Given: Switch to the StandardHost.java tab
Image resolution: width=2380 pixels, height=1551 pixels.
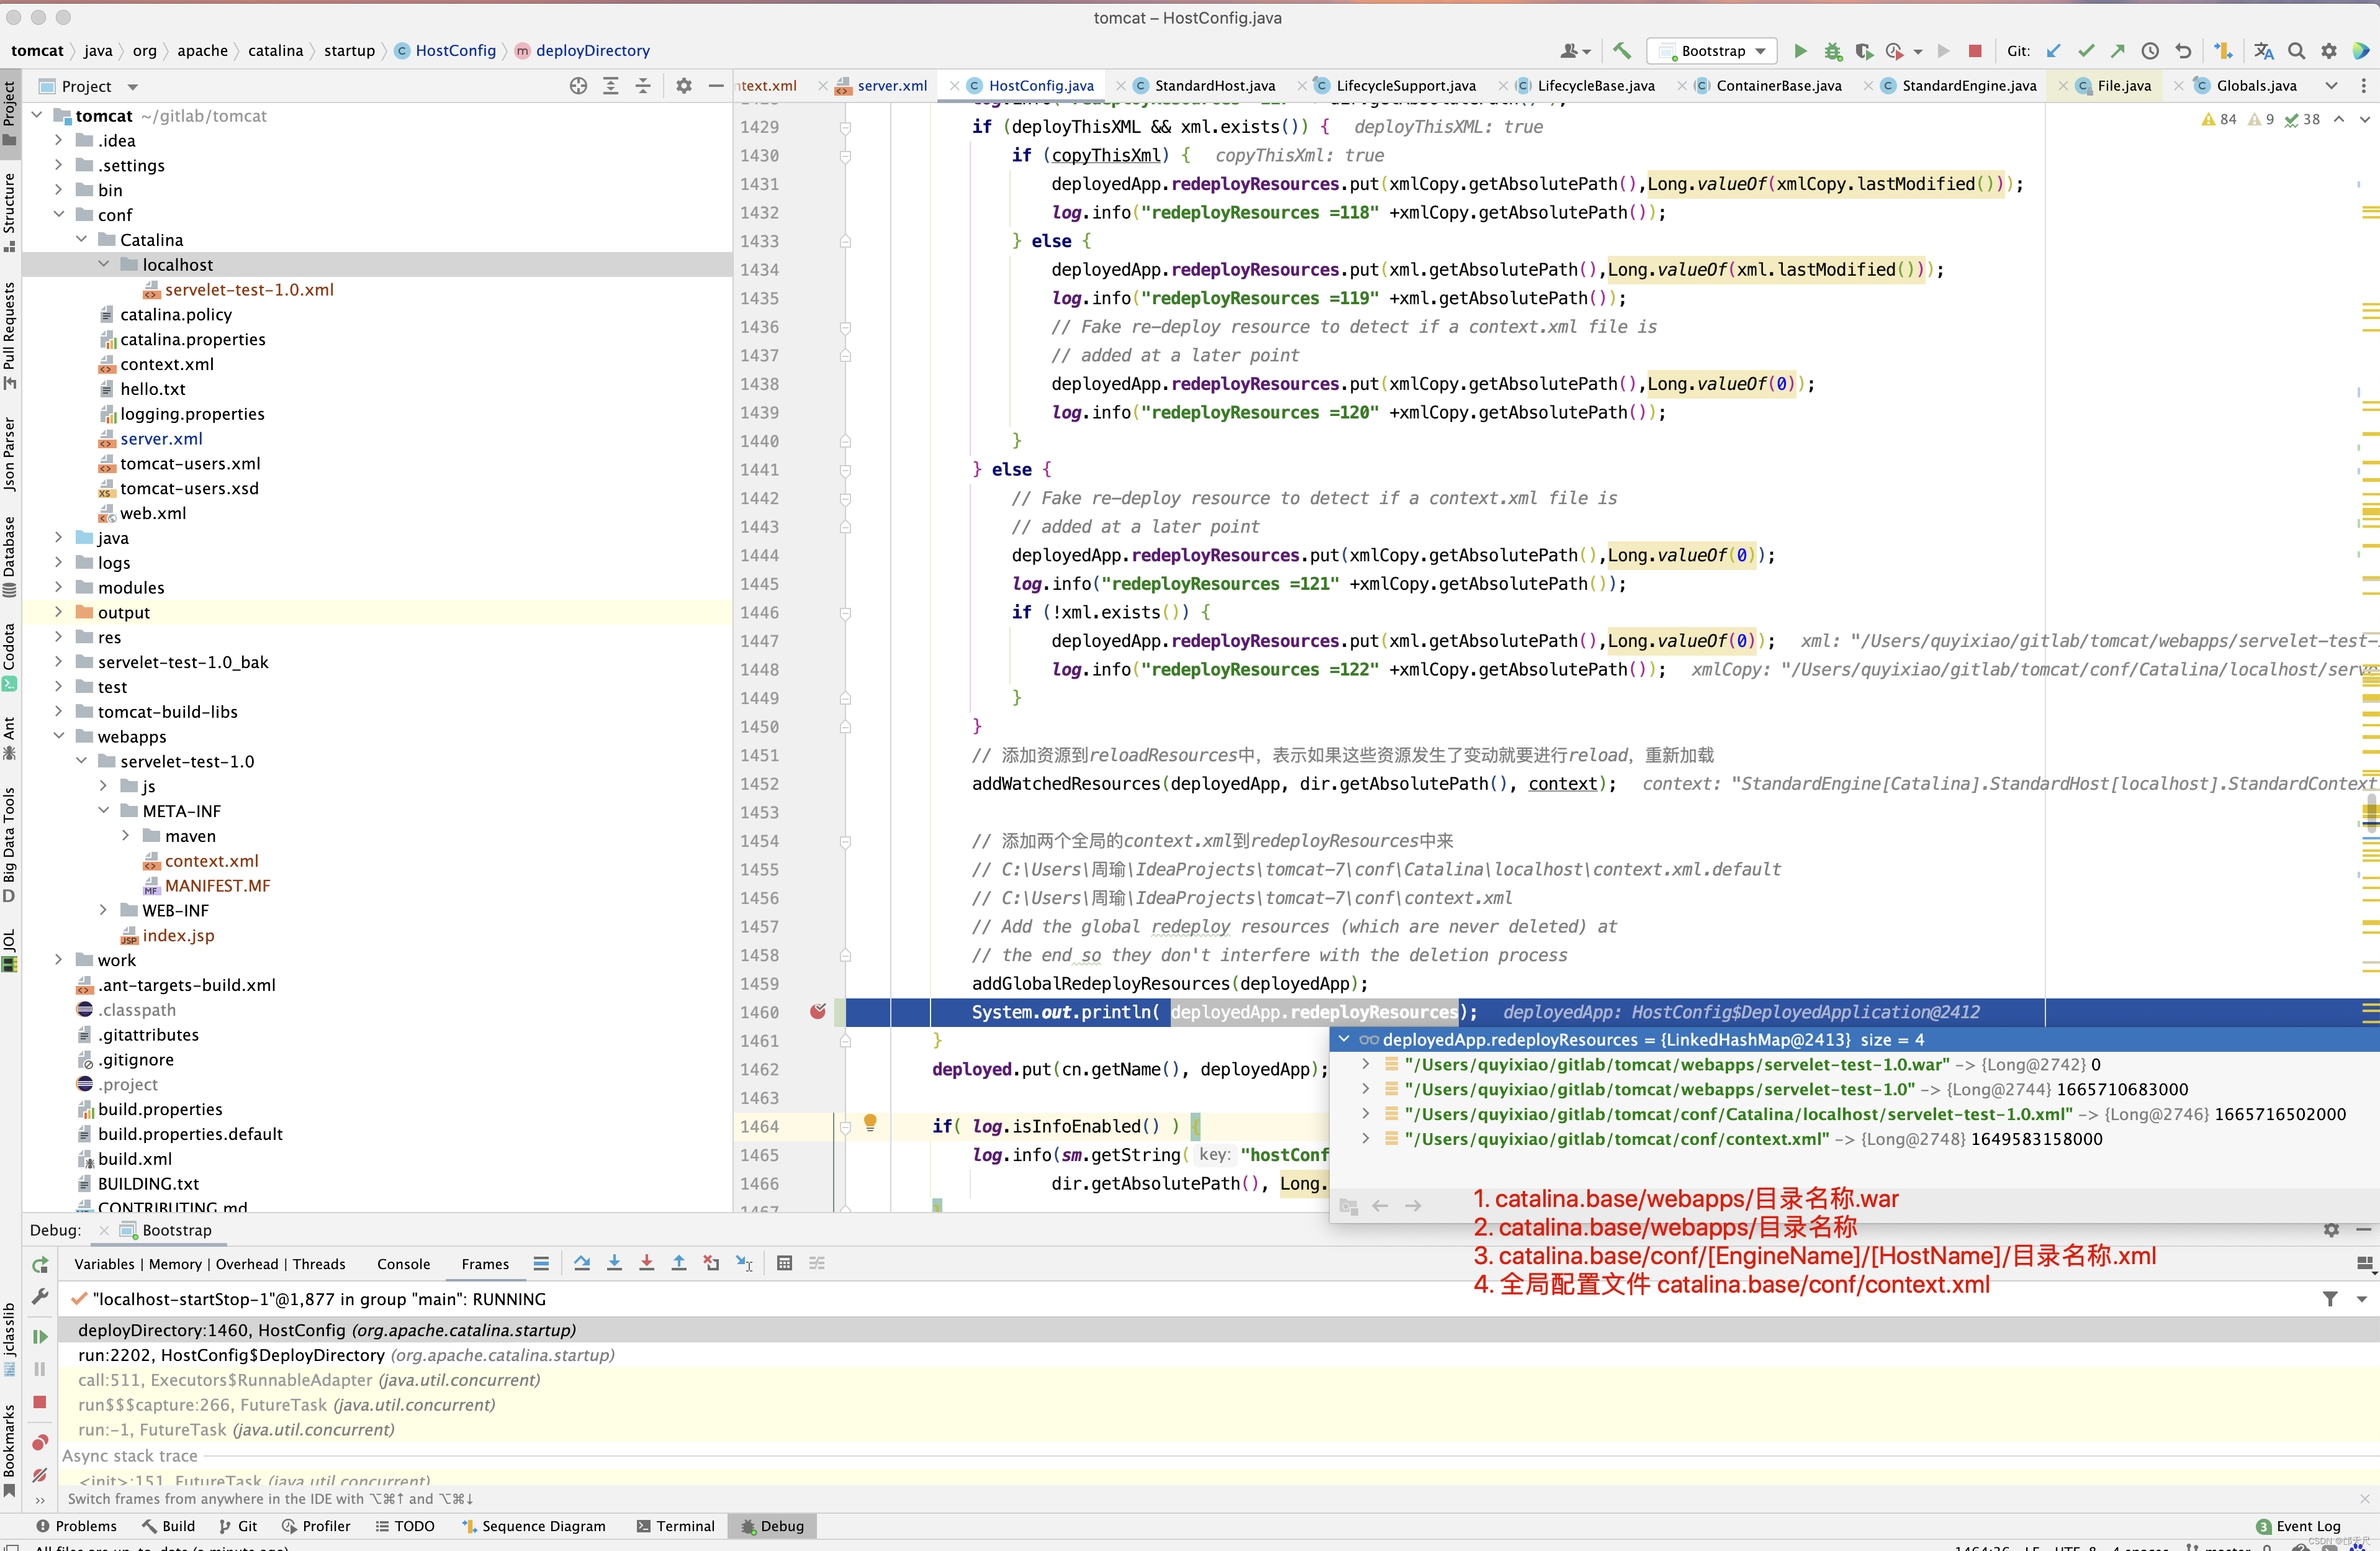Looking at the screenshot, I should [x=1214, y=86].
